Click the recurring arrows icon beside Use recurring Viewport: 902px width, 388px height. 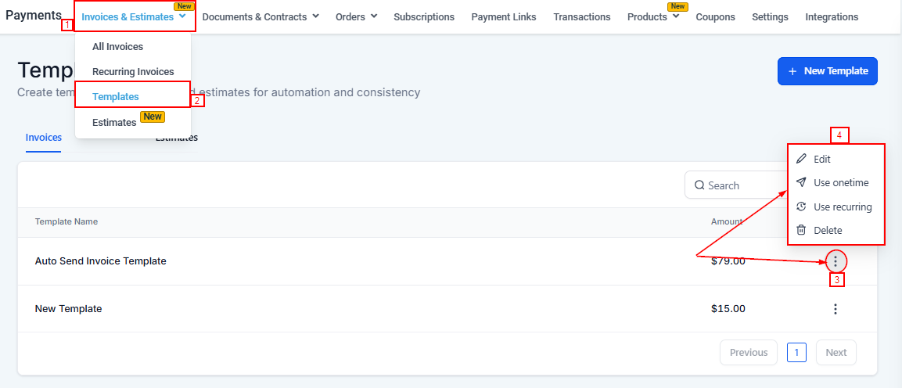pos(801,207)
